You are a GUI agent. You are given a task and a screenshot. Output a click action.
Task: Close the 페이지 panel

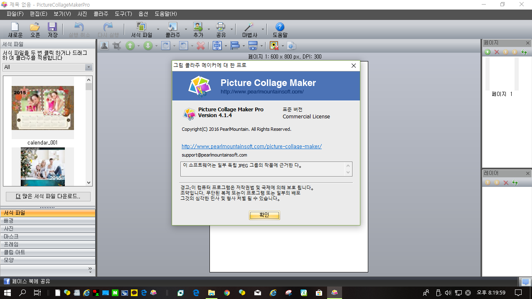(528, 43)
